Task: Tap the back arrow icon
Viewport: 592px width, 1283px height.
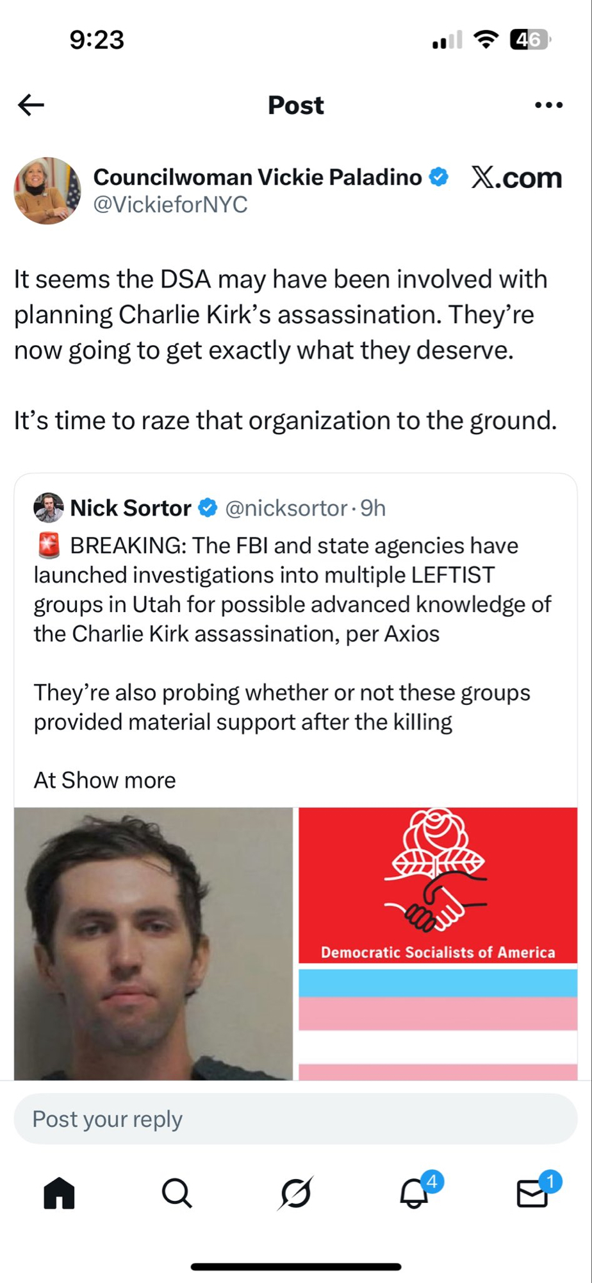Action: coord(31,105)
